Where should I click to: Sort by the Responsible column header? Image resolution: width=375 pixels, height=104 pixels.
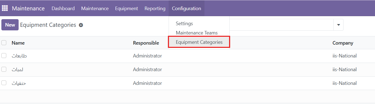146,43
